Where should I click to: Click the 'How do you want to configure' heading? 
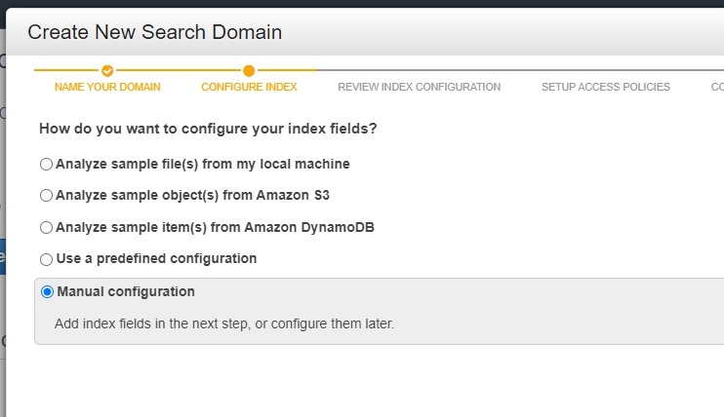(208, 128)
